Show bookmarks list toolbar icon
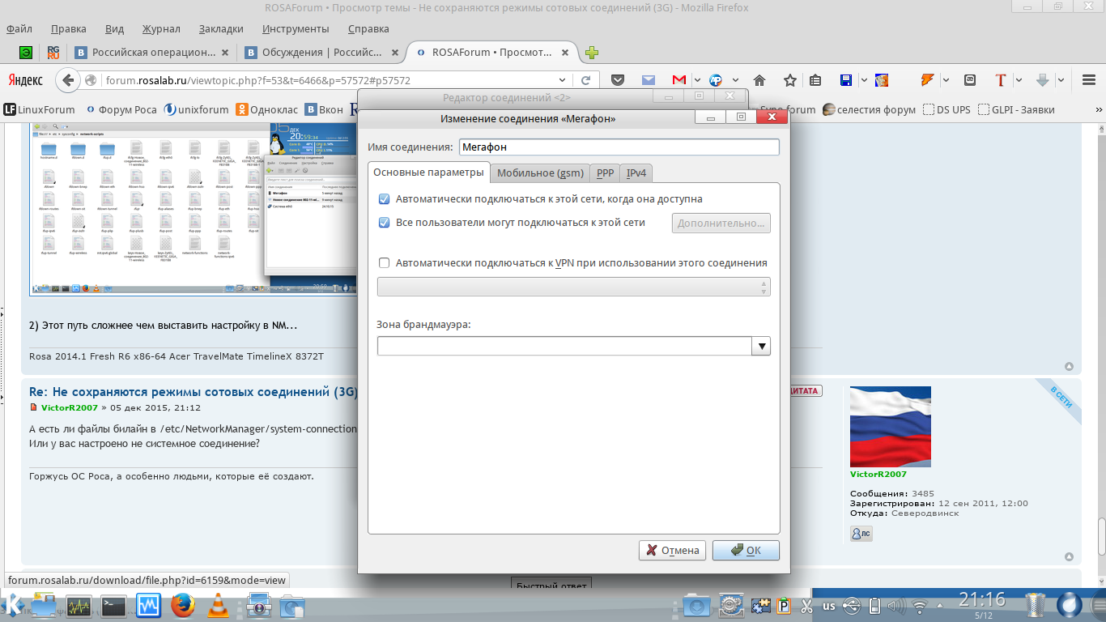The width and height of the screenshot is (1106, 622). click(815, 80)
